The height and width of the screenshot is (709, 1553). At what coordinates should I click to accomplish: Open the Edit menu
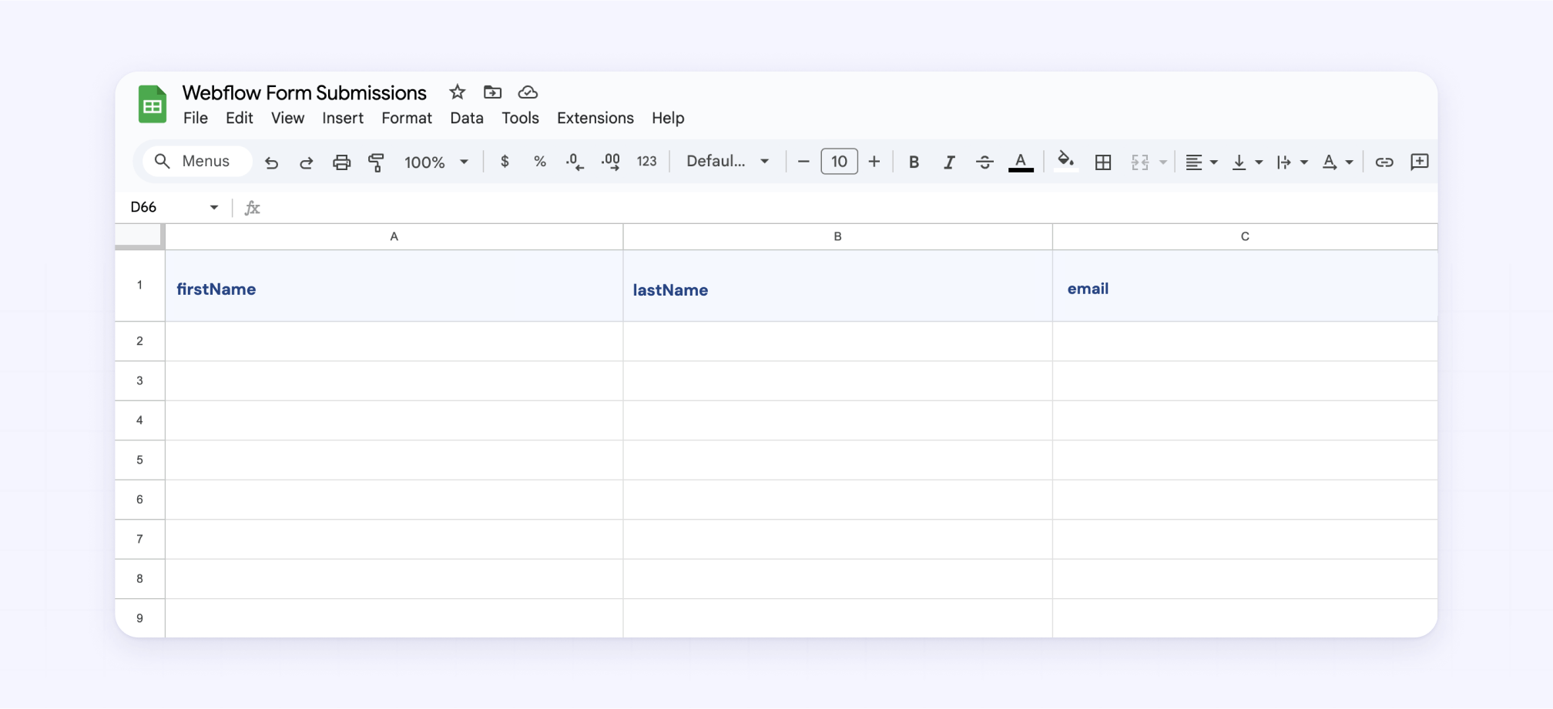[239, 118]
